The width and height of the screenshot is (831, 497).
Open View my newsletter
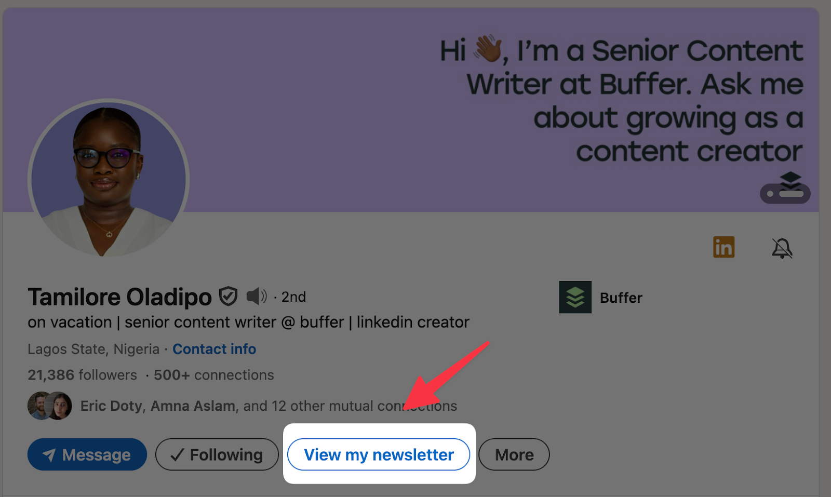pos(379,454)
